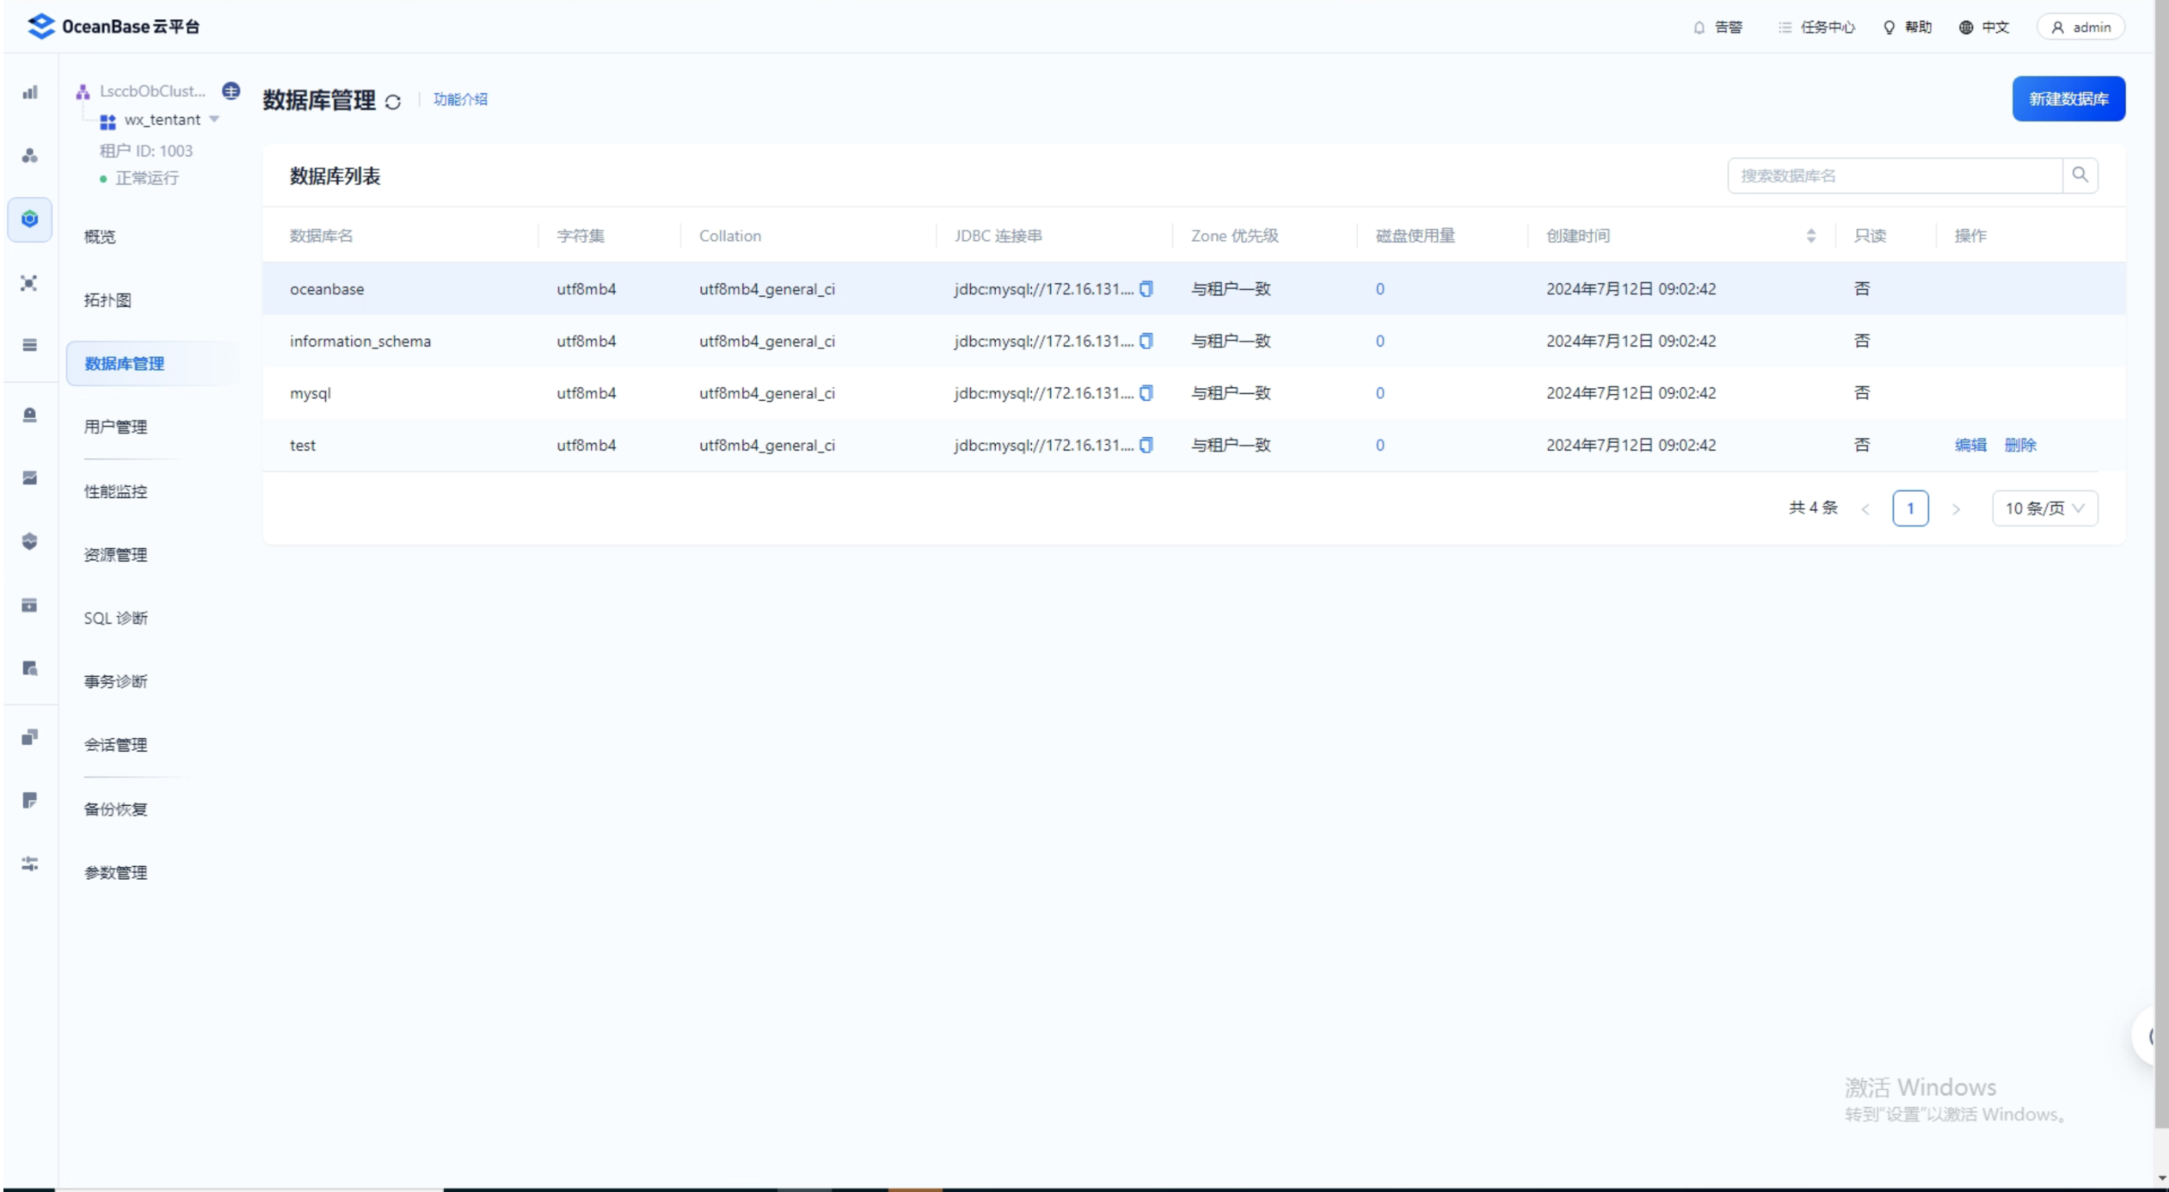Click the refresh icon beside 数据库管理
Image resolution: width=2169 pixels, height=1192 pixels.
point(393,101)
